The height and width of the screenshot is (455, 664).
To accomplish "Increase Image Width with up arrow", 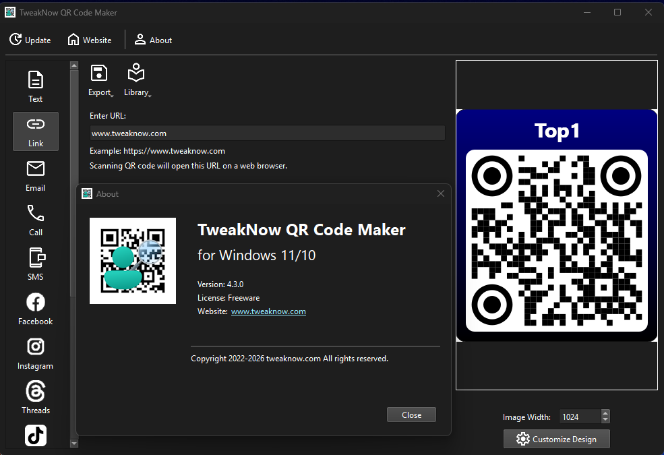I will tap(605, 413).
